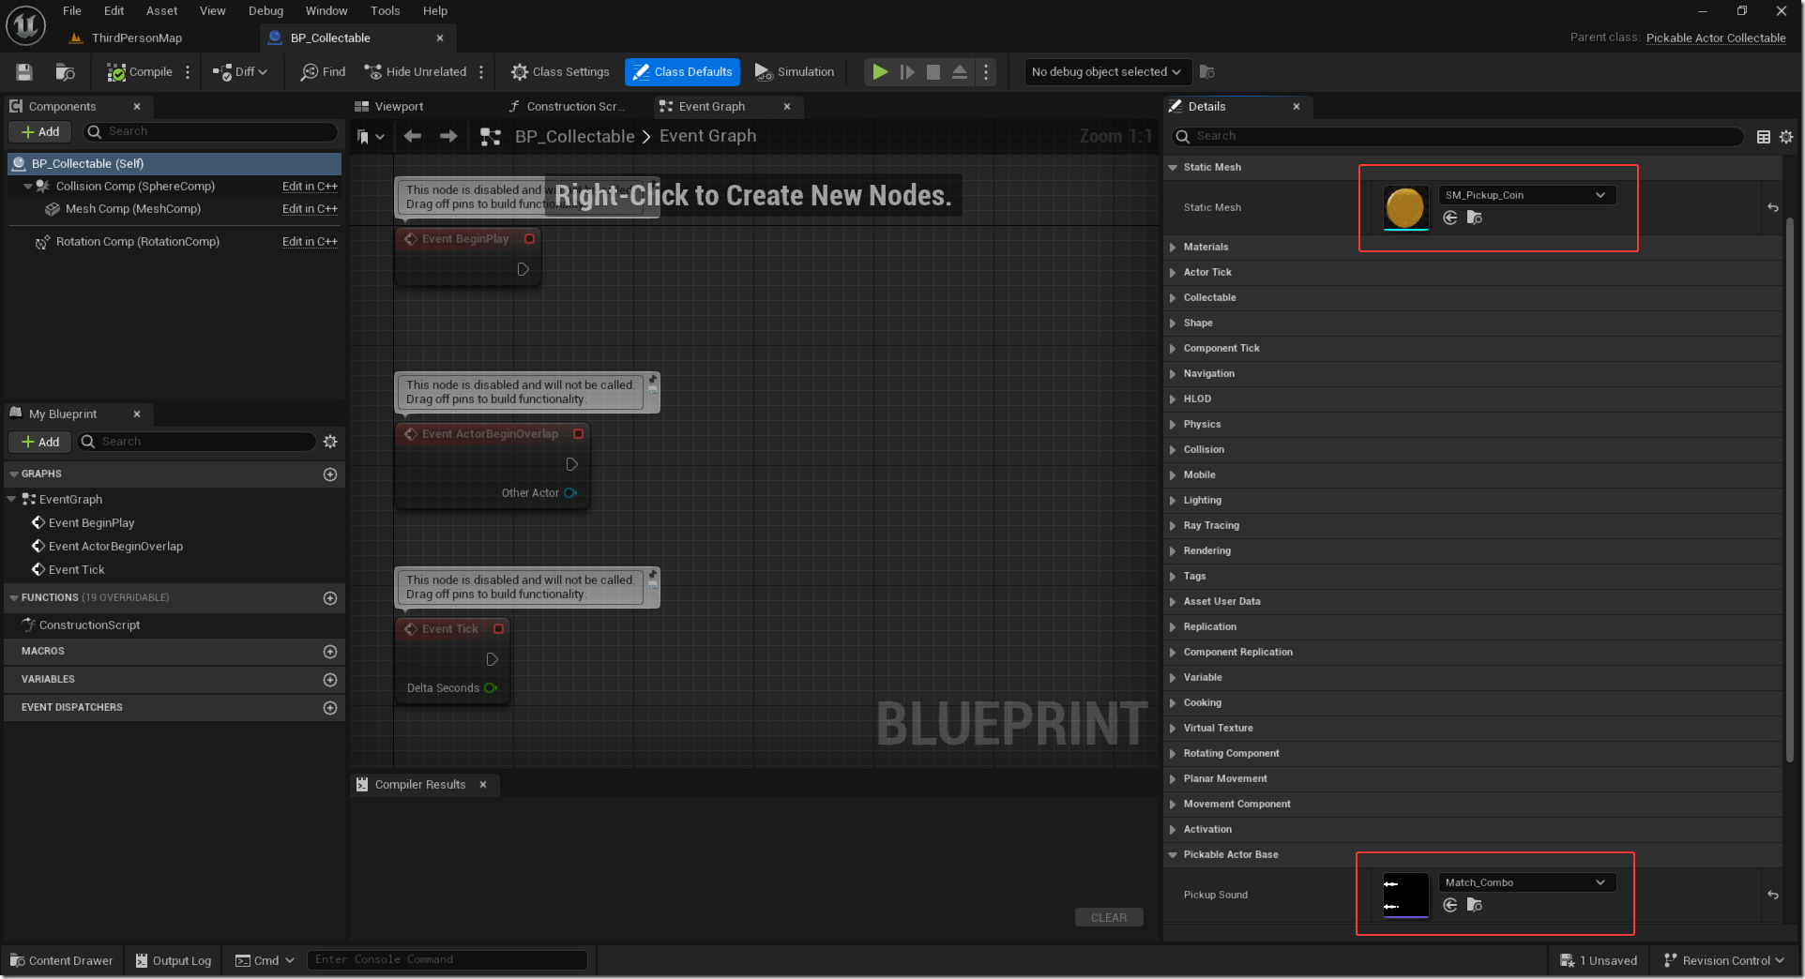Browse to asset in Content Browser toolbar icon

click(x=65, y=72)
